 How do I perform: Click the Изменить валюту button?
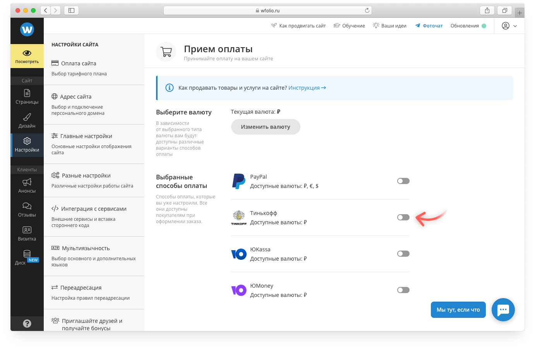tap(266, 127)
